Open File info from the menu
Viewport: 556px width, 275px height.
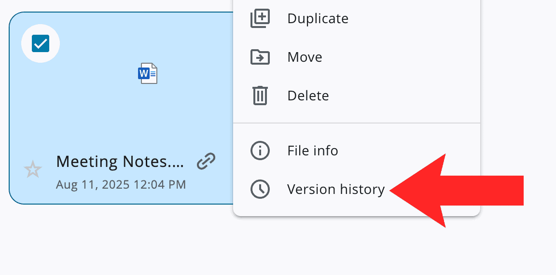[312, 151]
